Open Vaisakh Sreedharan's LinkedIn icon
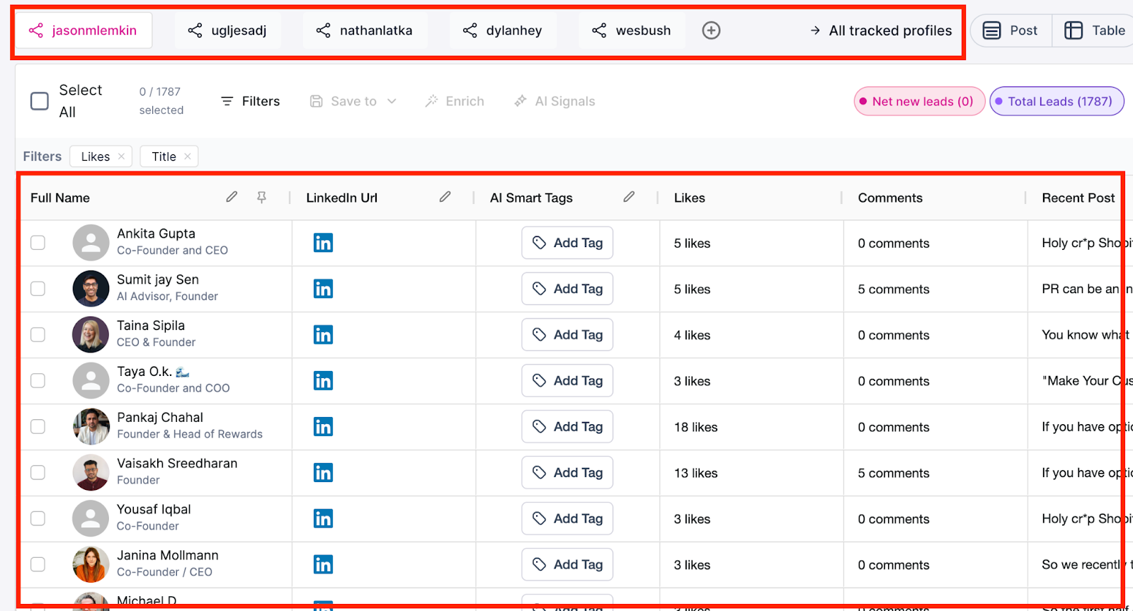This screenshot has height=611, width=1133. (x=323, y=472)
